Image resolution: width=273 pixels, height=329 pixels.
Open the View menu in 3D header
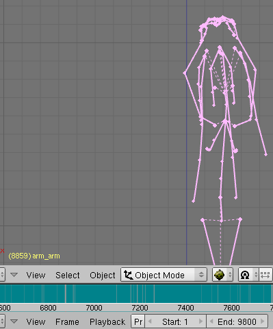tap(36, 275)
